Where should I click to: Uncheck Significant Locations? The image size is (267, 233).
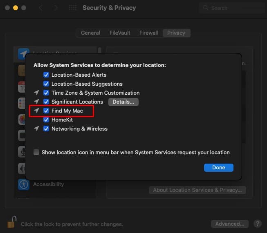pyautogui.click(x=46, y=102)
